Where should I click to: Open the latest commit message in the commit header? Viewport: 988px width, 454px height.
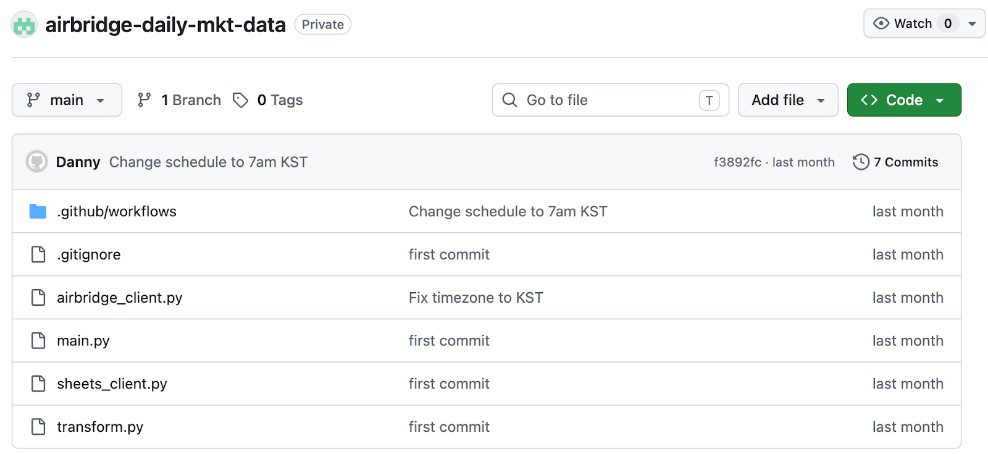click(x=208, y=162)
